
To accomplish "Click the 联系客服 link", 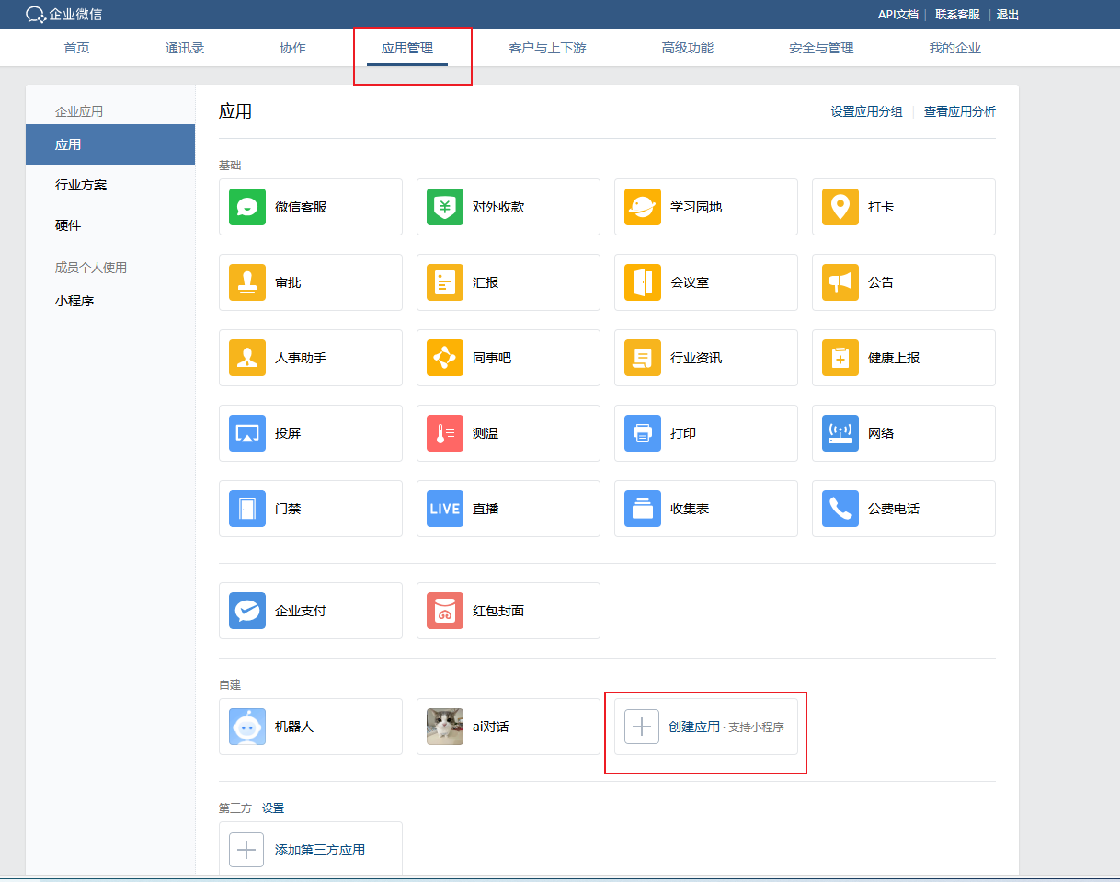I will point(957,15).
